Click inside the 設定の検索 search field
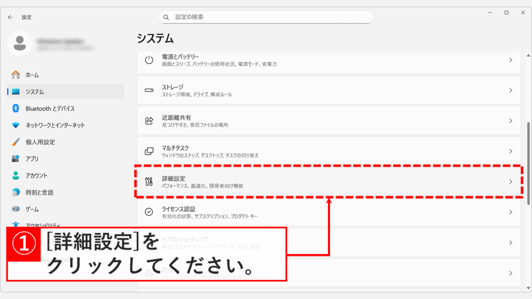This screenshot has width=532, height=299. coord(266,17)
